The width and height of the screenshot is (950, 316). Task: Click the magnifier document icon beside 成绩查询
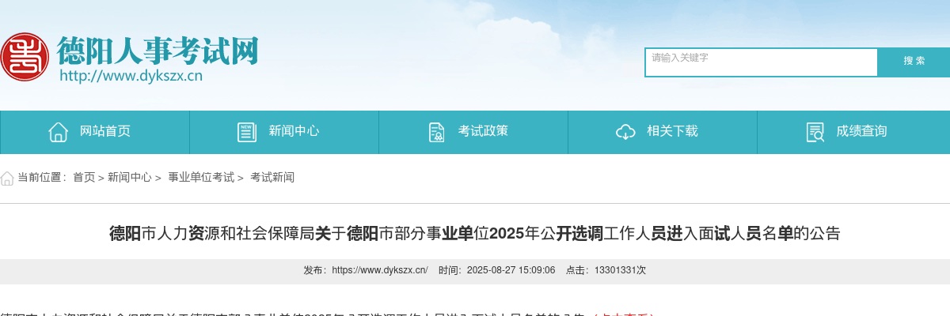(815, 132)
